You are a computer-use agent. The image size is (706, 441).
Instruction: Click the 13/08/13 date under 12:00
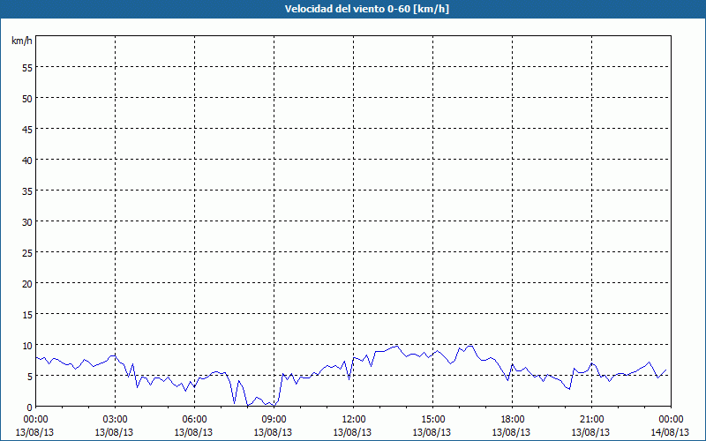(352, 432)
